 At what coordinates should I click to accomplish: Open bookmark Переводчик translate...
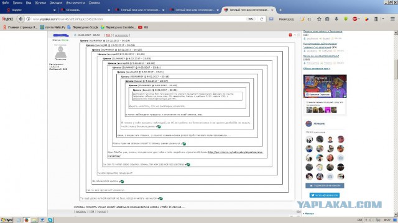click(x=118, y=27)
